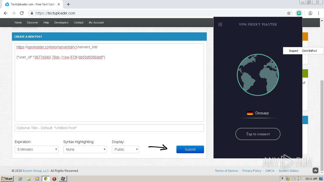Screen dimensions: 324x182
Task: Tap to connect the VPN
Action: (x=258, y=134)
